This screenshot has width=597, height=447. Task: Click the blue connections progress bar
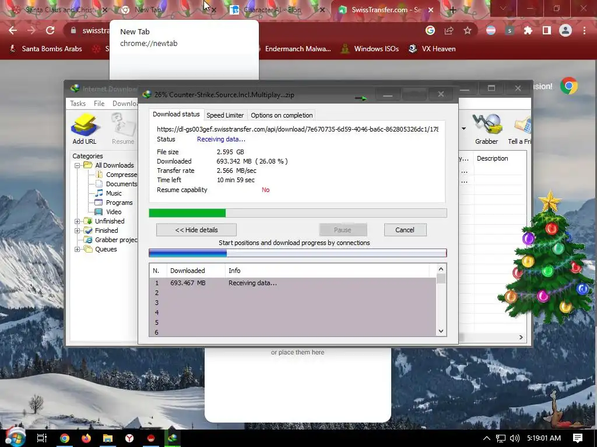(298, 253)
